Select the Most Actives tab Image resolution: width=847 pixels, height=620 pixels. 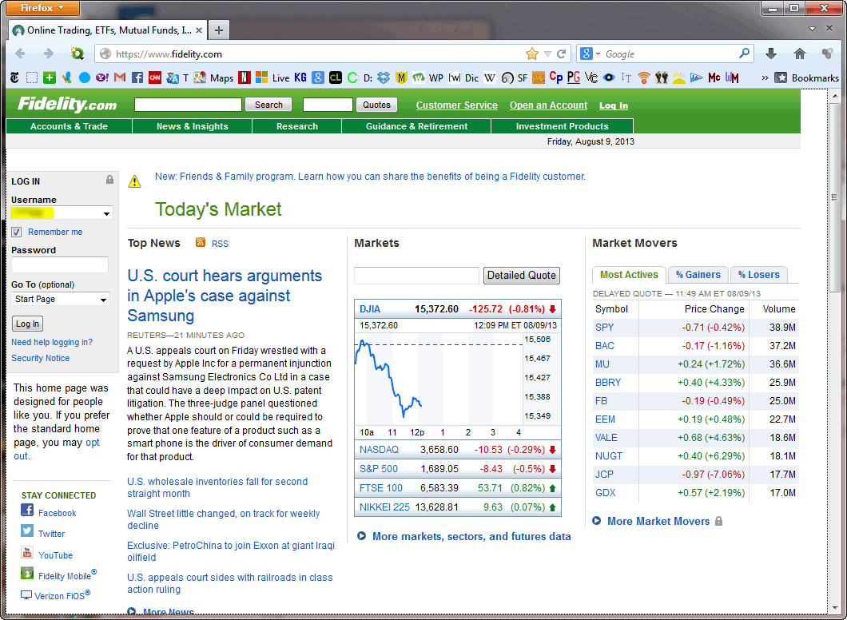(629, 275)
